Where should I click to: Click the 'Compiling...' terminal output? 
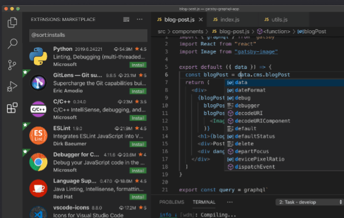point(218,215)
